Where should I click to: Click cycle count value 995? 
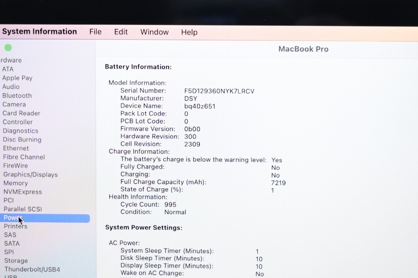(170, 204)
